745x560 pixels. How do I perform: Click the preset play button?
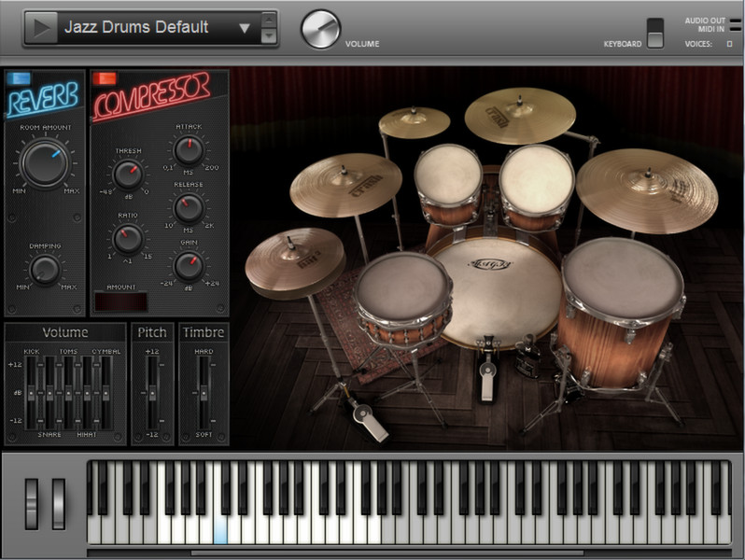click(x=41, y=28)
